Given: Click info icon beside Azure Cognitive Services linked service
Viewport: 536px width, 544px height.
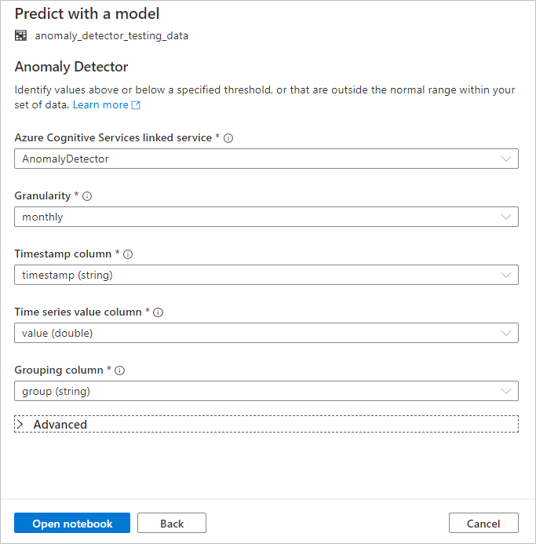Looking at the screenshot, I should coord(229,138).
